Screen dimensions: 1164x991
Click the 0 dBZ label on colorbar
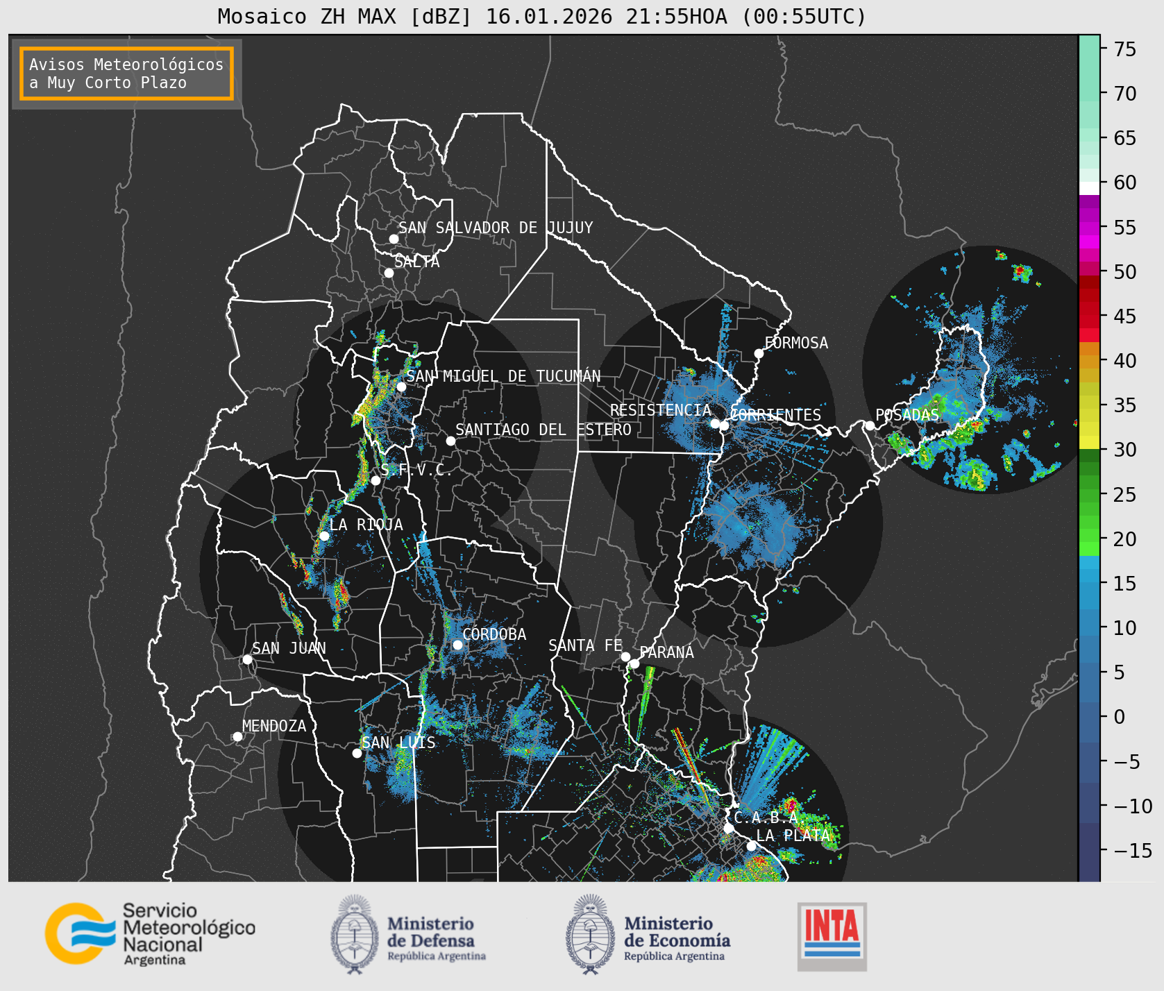click(x=1119, y=717)
